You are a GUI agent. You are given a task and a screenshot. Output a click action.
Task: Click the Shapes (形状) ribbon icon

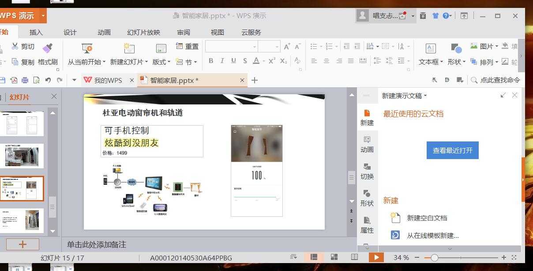pos(456,48)
